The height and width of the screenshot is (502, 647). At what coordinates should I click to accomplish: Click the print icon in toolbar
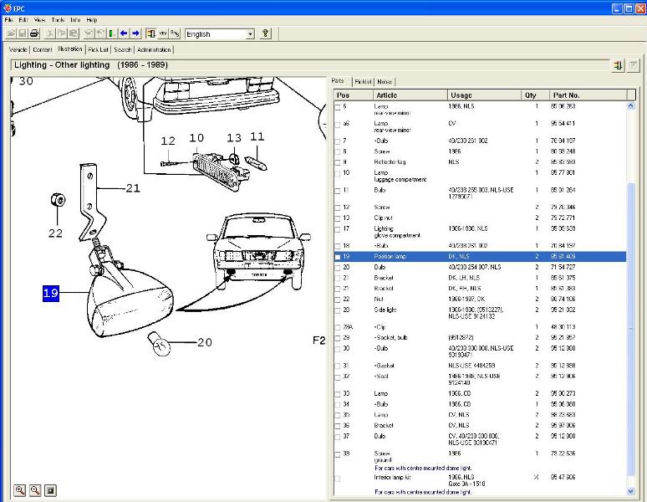(x=34, y=33)
